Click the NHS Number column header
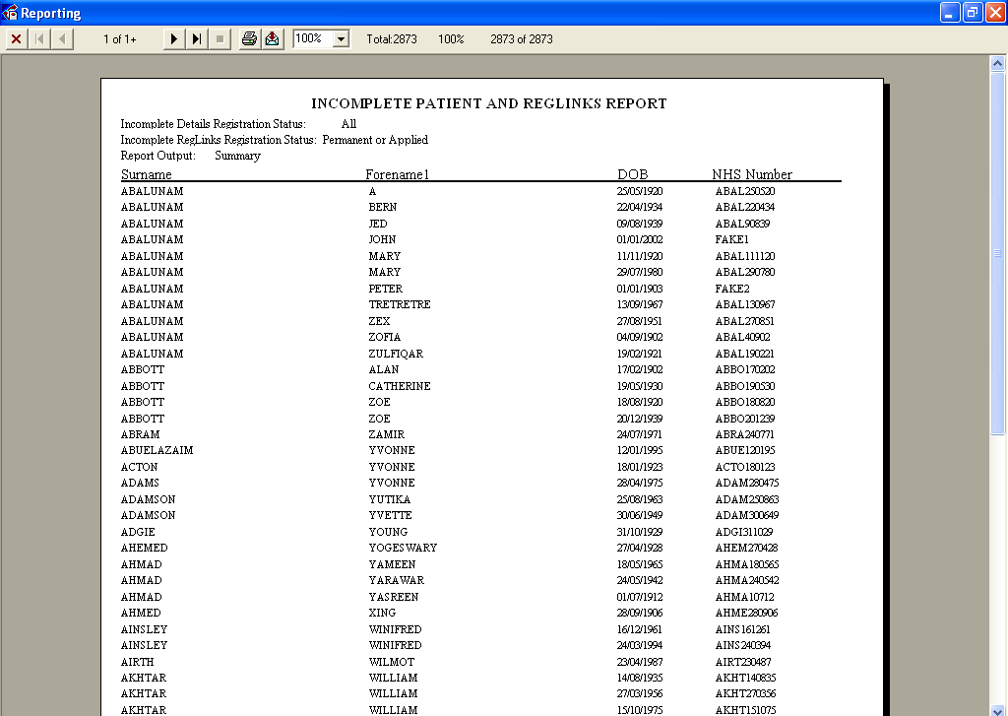 [751, 174]
